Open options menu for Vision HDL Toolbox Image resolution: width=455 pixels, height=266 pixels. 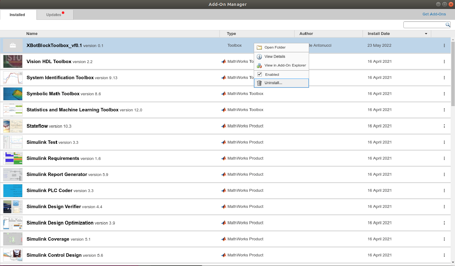point(444,62)
